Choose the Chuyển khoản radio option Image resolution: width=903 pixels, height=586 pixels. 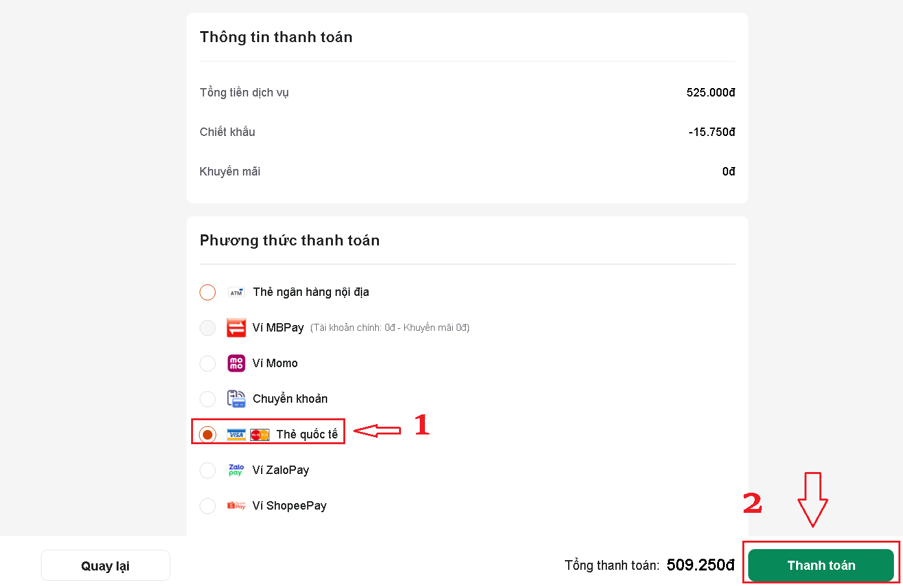point(207,399)
